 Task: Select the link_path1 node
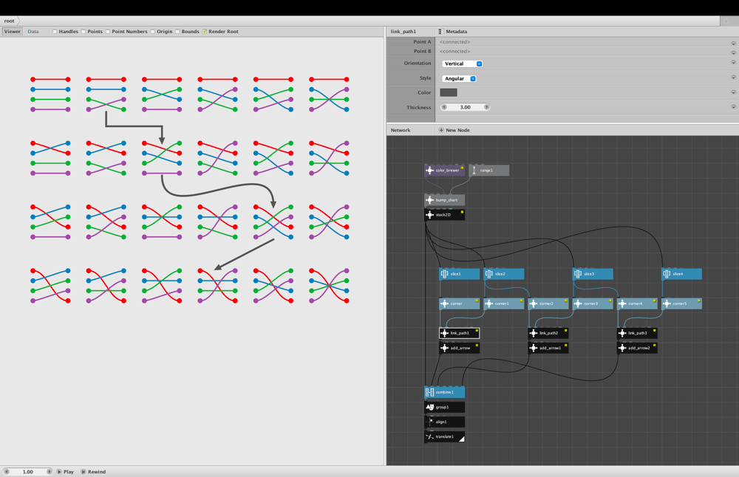point(460,333)
